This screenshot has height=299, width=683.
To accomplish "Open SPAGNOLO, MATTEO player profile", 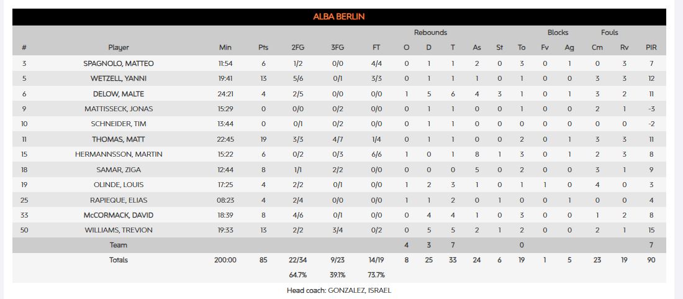I will [119, 63].
